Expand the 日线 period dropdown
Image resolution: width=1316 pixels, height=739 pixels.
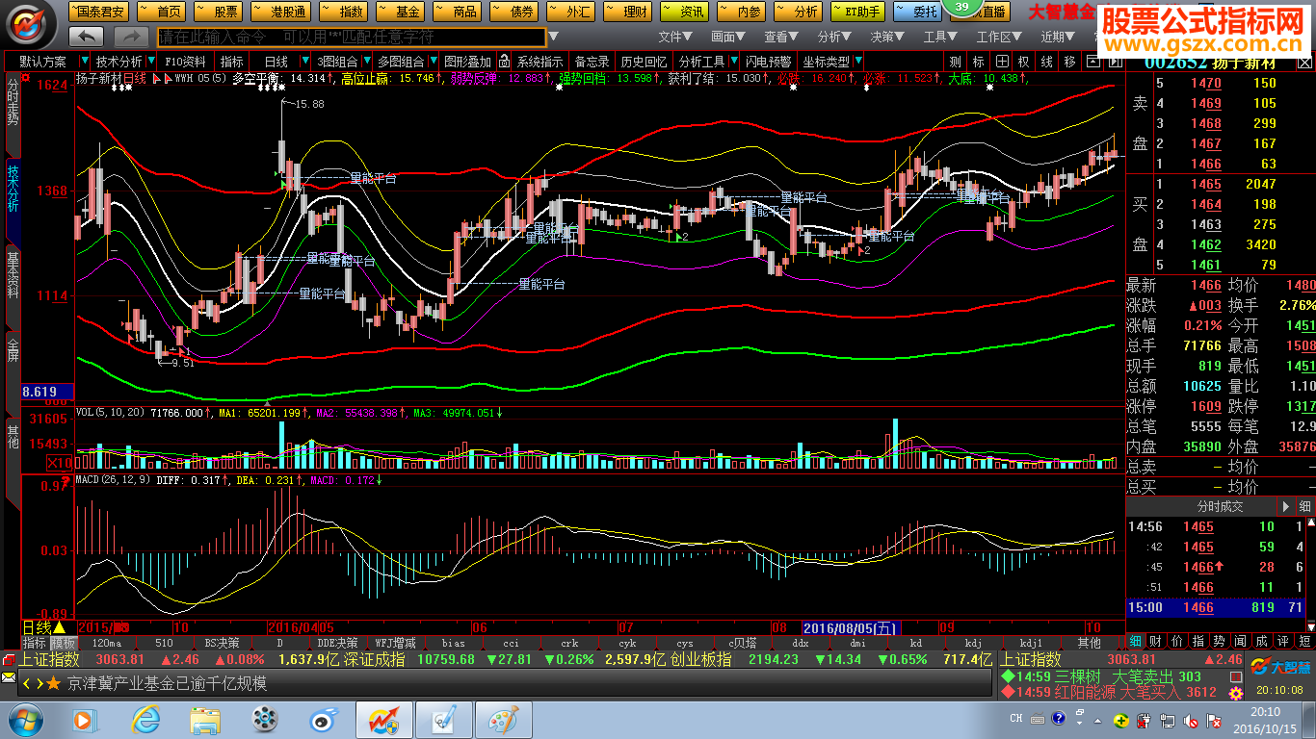(281, 62)
